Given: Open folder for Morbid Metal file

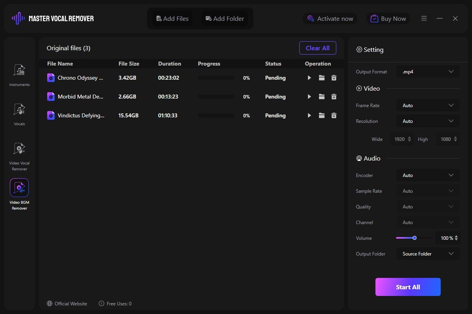Looking at the screenshot, I should [322, 97].
